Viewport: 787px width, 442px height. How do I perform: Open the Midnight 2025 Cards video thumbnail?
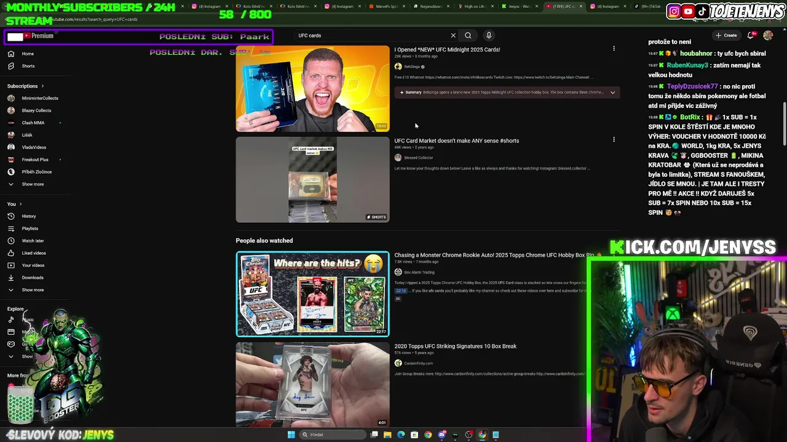312,88
